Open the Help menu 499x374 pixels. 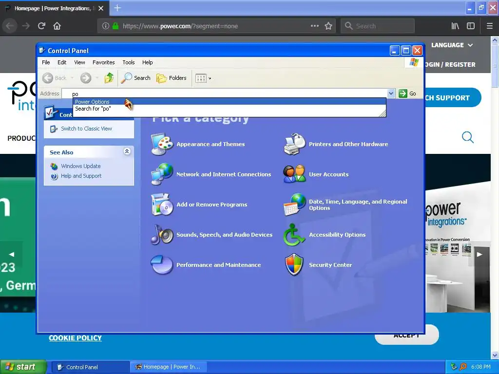(x=147, y=62)
